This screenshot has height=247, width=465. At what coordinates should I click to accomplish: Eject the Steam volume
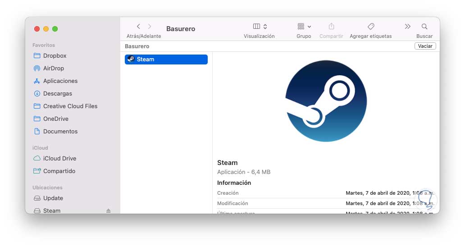109,210
